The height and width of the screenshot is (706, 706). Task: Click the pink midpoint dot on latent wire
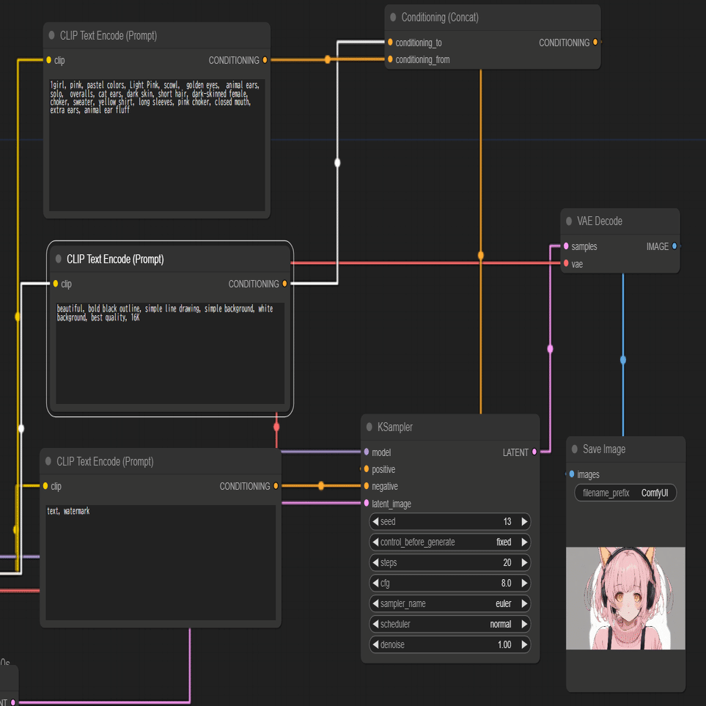(x=550, y=348)
